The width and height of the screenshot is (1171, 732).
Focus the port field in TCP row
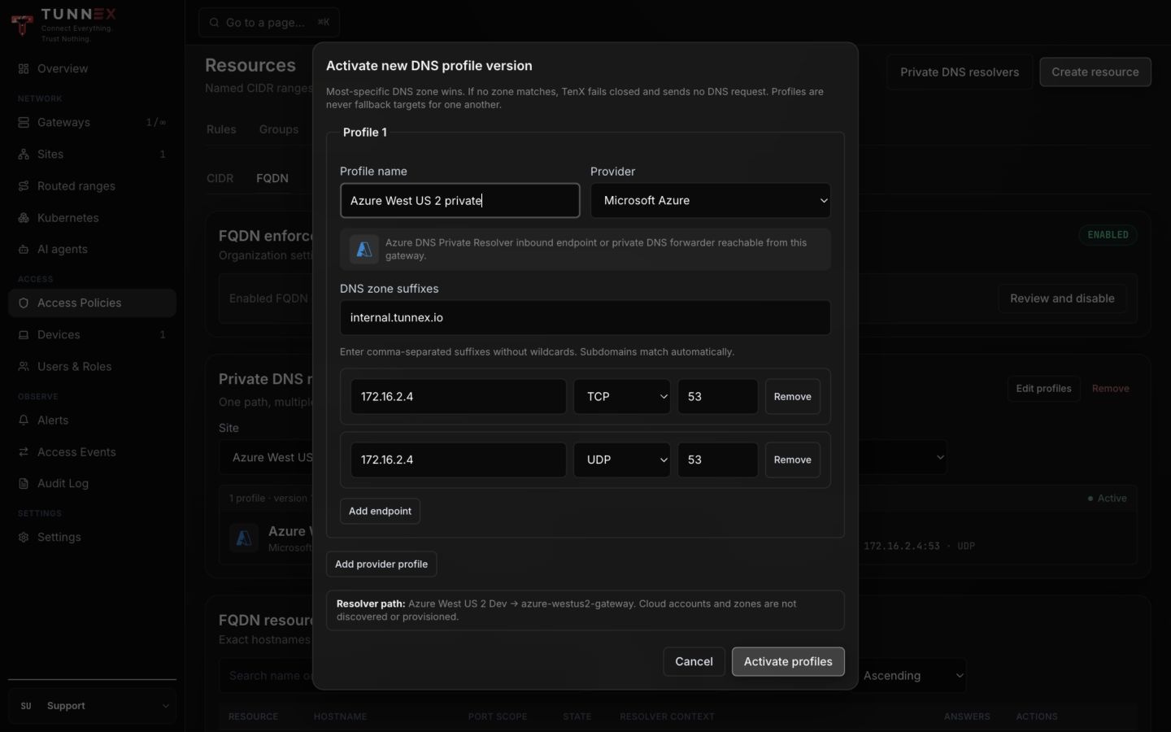pyautogui.click(x=718, y=397)
